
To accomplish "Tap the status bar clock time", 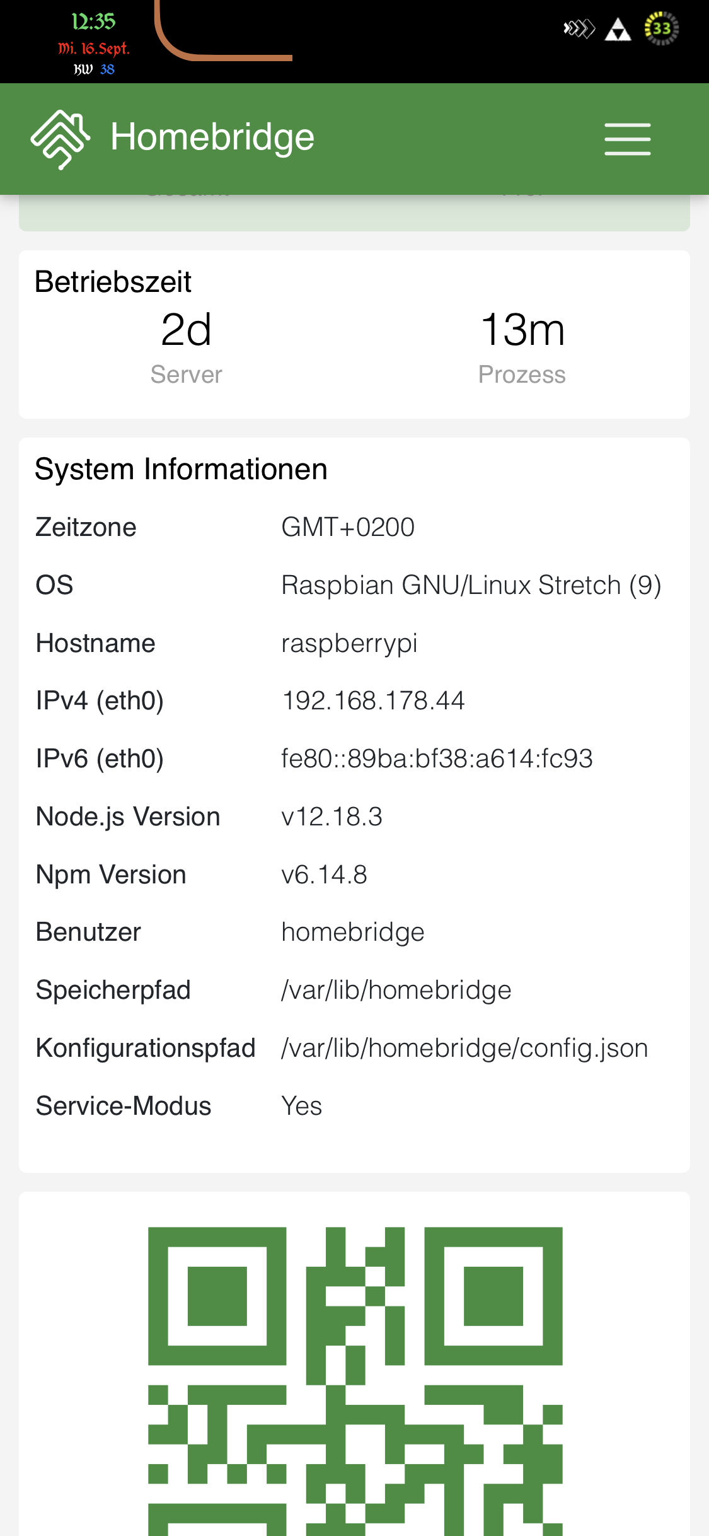I will click(93, 21).
